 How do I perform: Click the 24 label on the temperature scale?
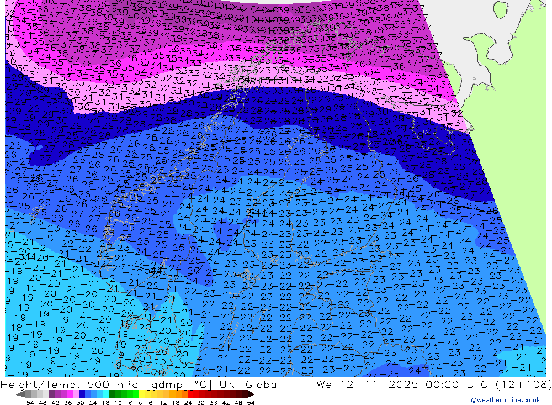coord(188,403)
